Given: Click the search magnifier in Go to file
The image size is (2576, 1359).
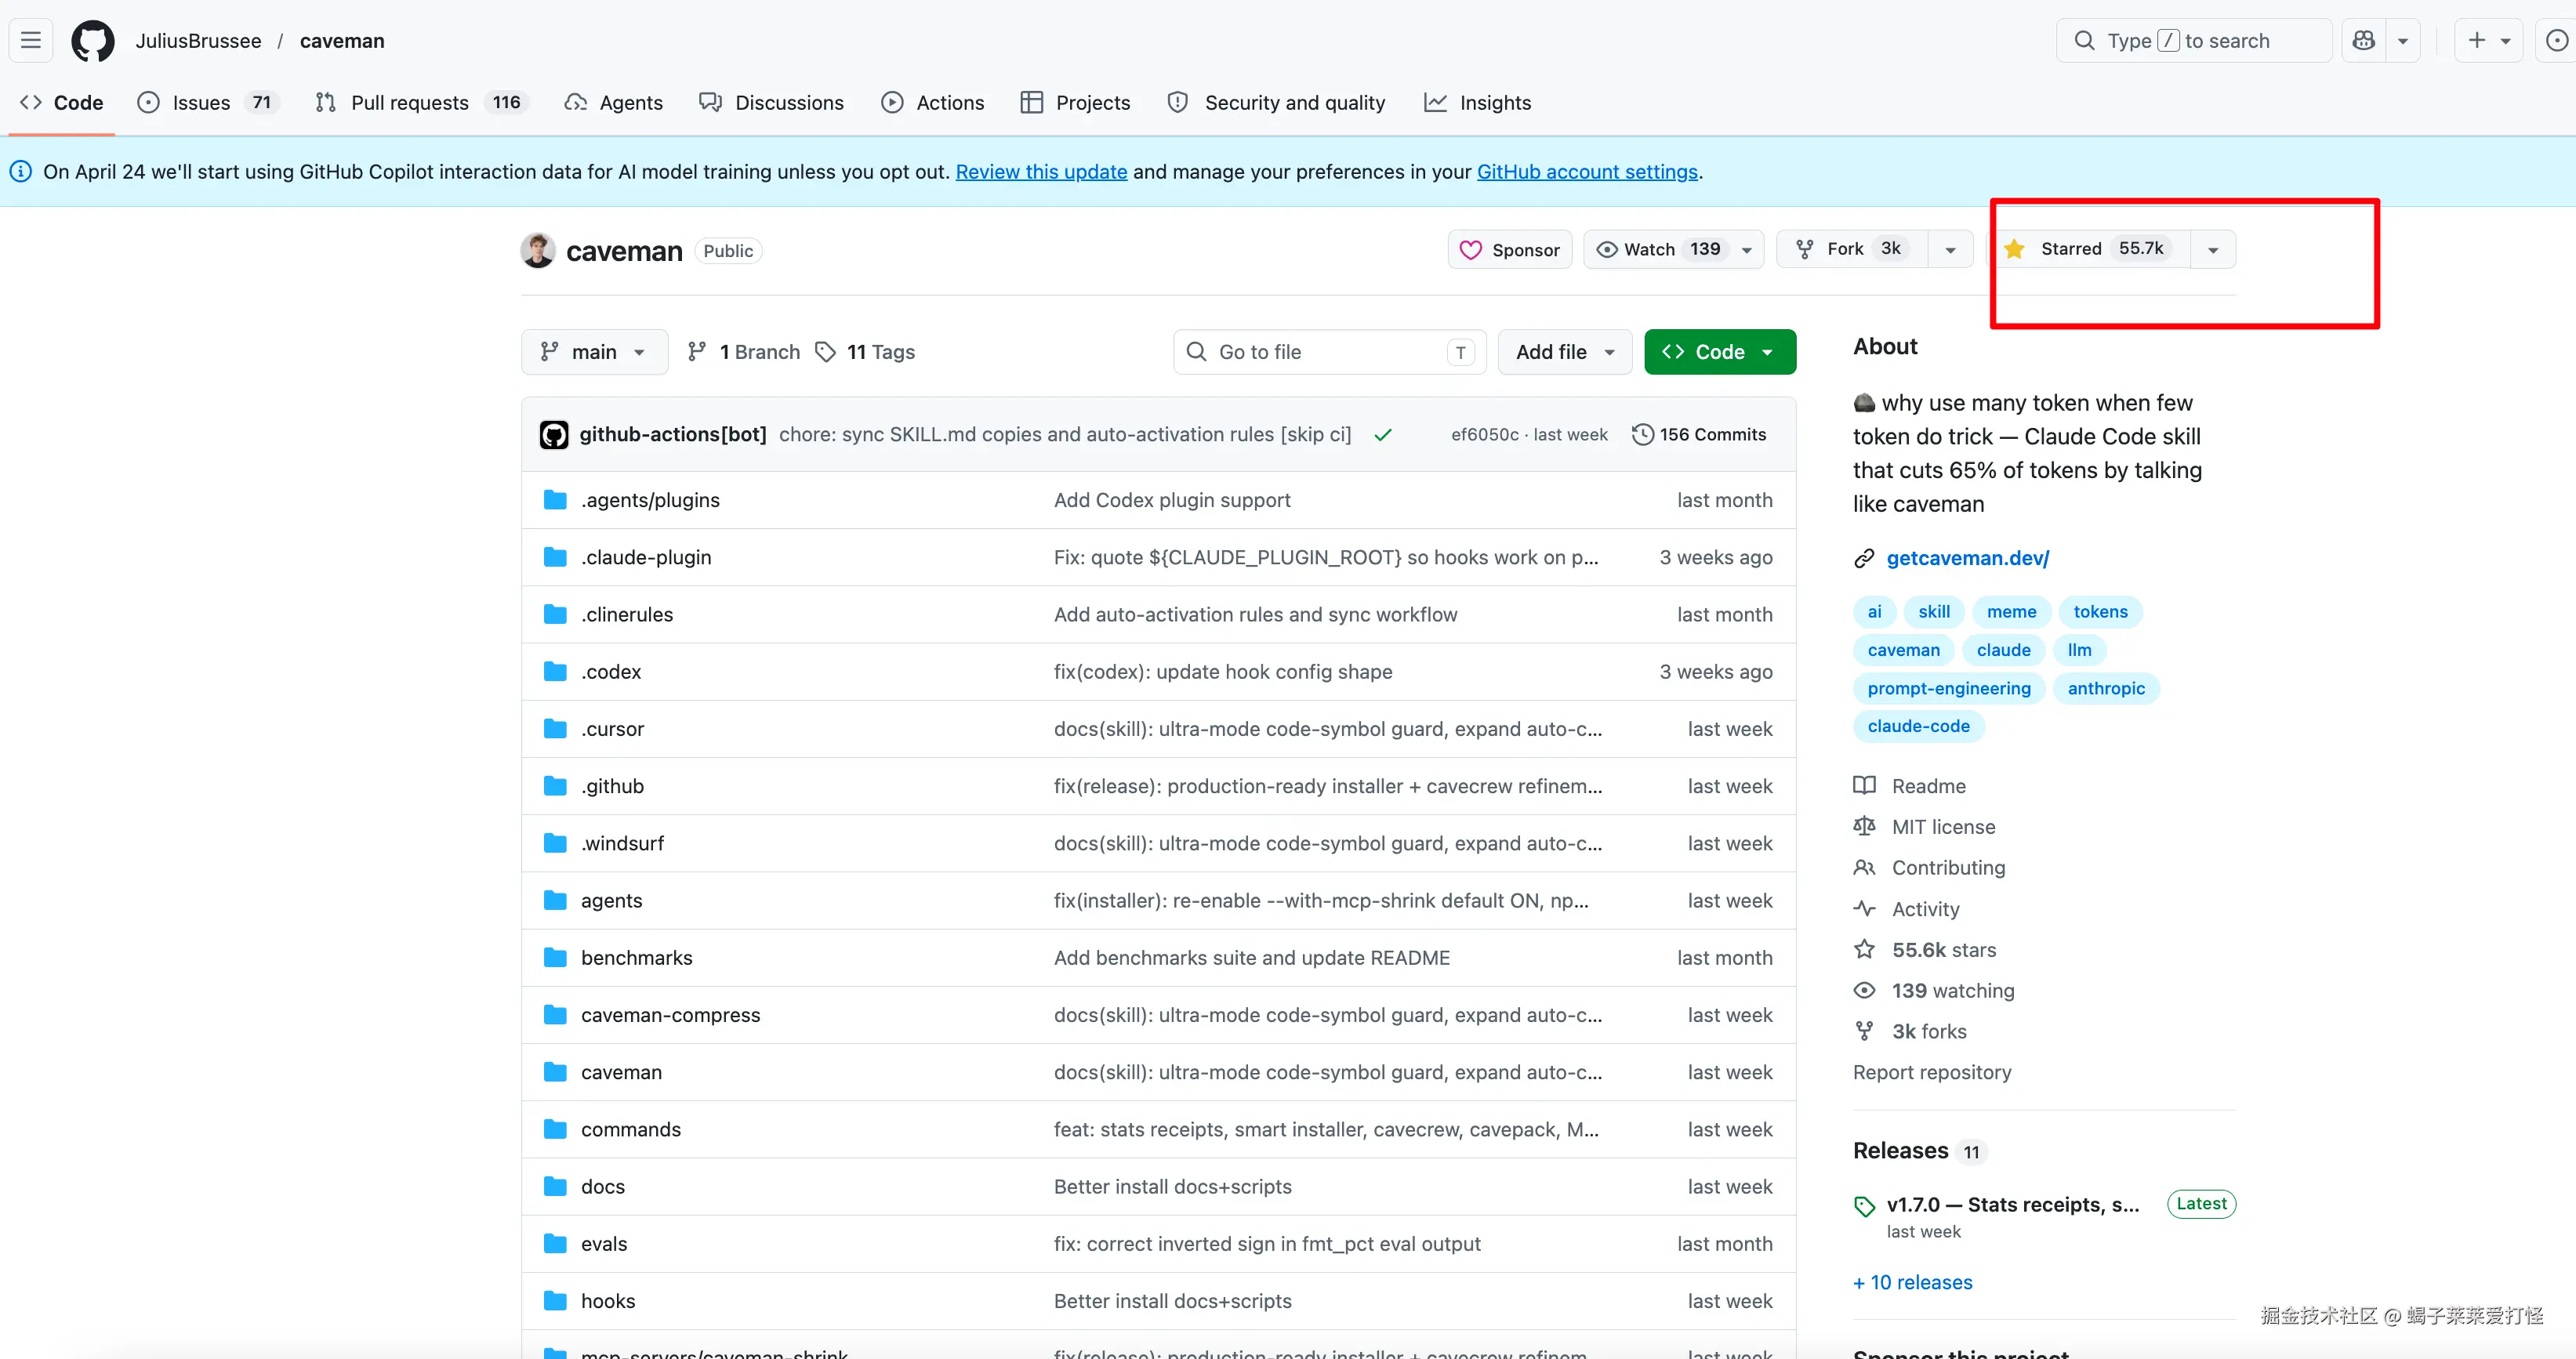Looking at the screenshot, I should [x=1196, y=352].
